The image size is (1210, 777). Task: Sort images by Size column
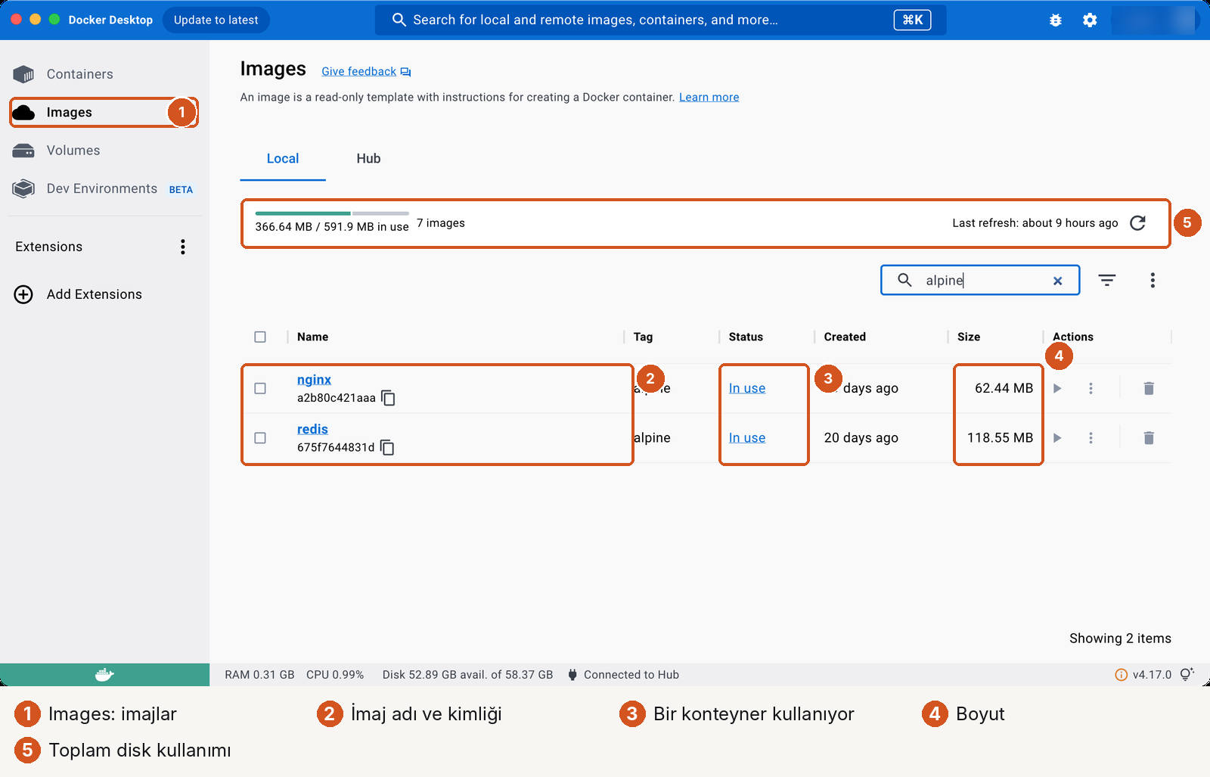click(x=969, y=337)
